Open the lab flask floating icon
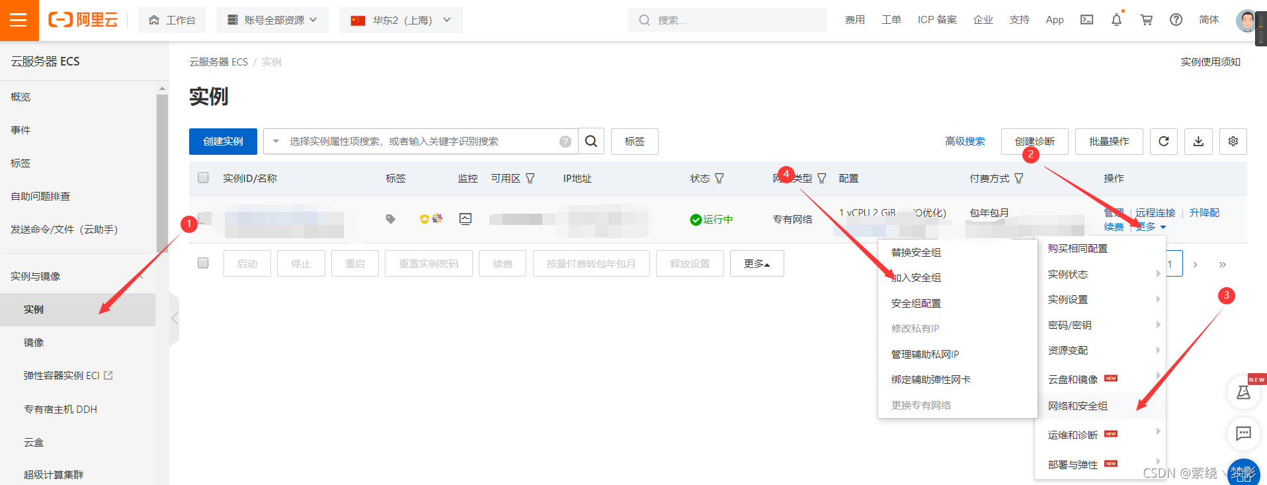Image resolution: width=1267 pixels, height=485 pixels. [1243, 392]
